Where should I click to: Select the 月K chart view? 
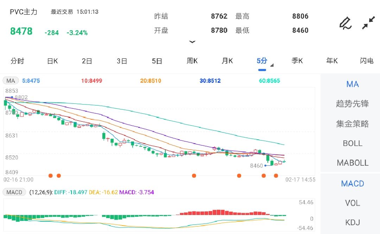pyautogui.click(x=227, y=61)
